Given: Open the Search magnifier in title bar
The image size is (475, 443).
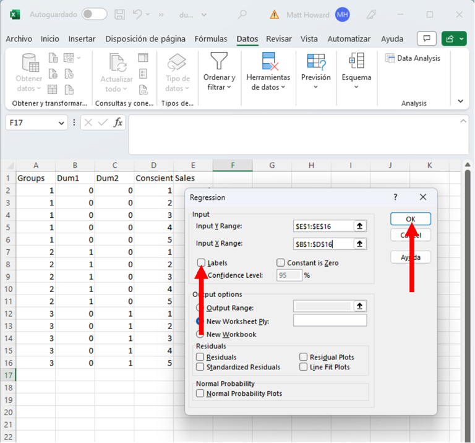Looking at the screenshot, I should pyautogui.click(x=242, y=14).
